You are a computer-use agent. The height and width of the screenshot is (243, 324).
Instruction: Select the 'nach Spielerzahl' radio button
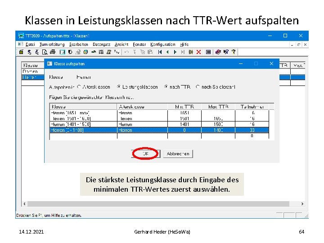click(x=198, y=87)
